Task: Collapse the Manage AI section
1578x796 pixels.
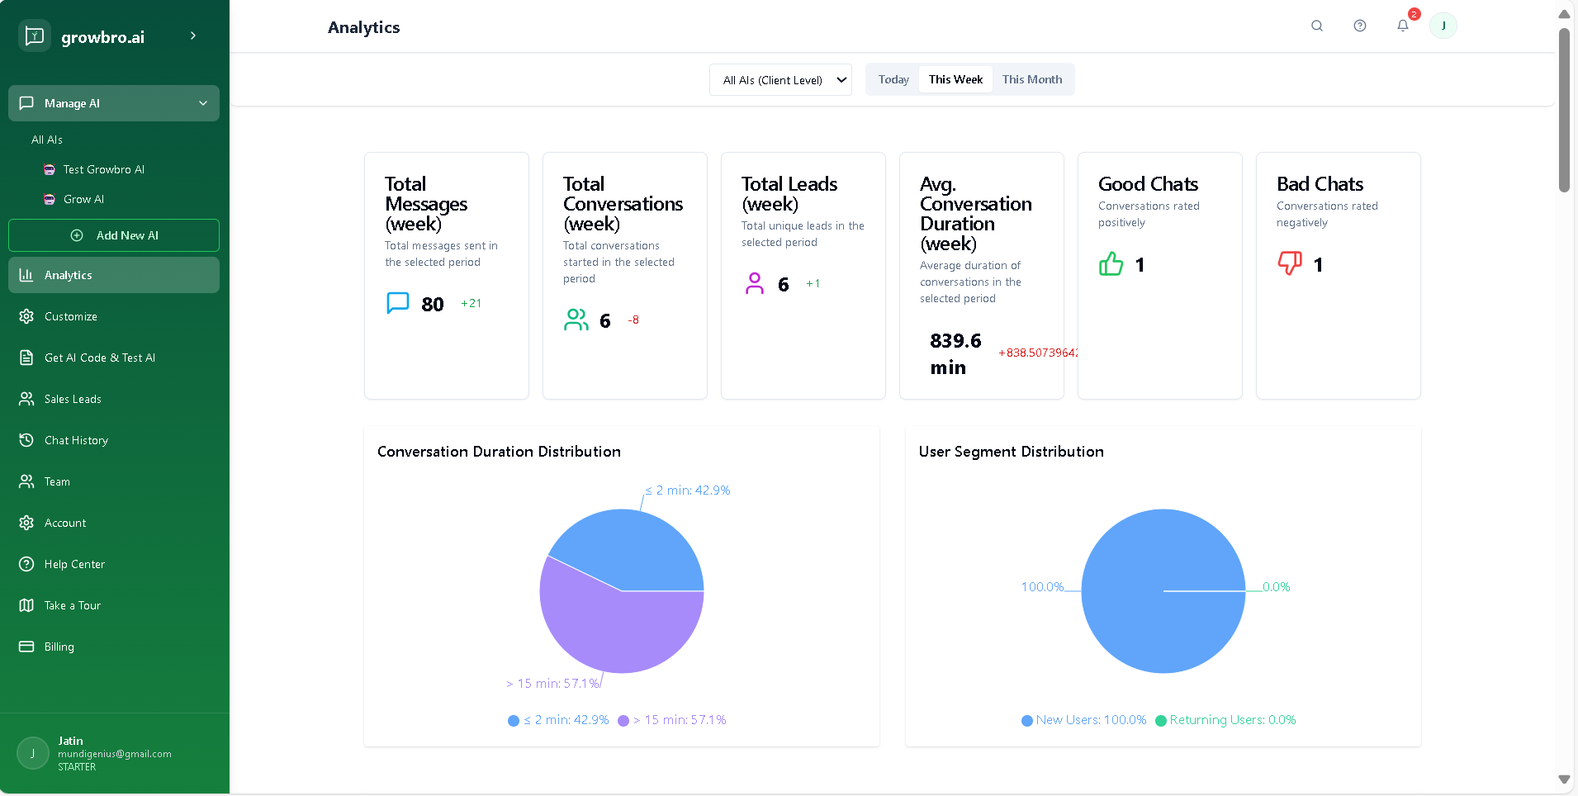Action: pyautogui.click(x=203, y=103)
